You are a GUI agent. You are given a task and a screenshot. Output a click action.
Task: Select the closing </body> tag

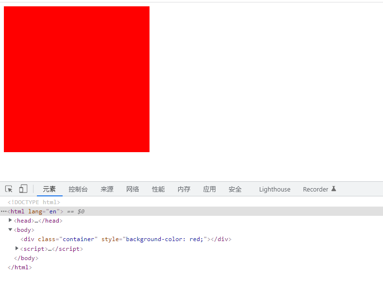(26, 258)
